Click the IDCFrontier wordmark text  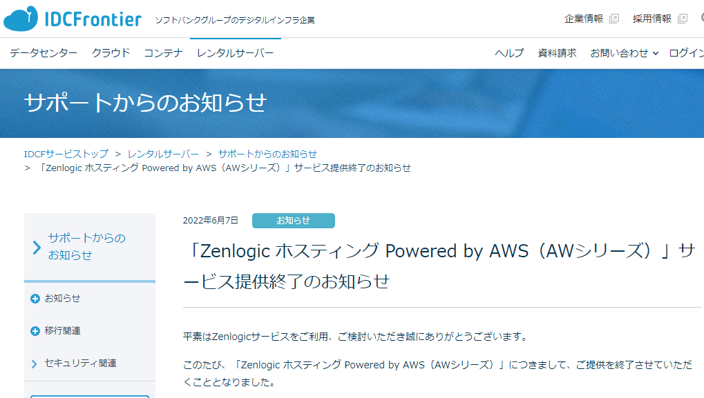coord(93,19)
